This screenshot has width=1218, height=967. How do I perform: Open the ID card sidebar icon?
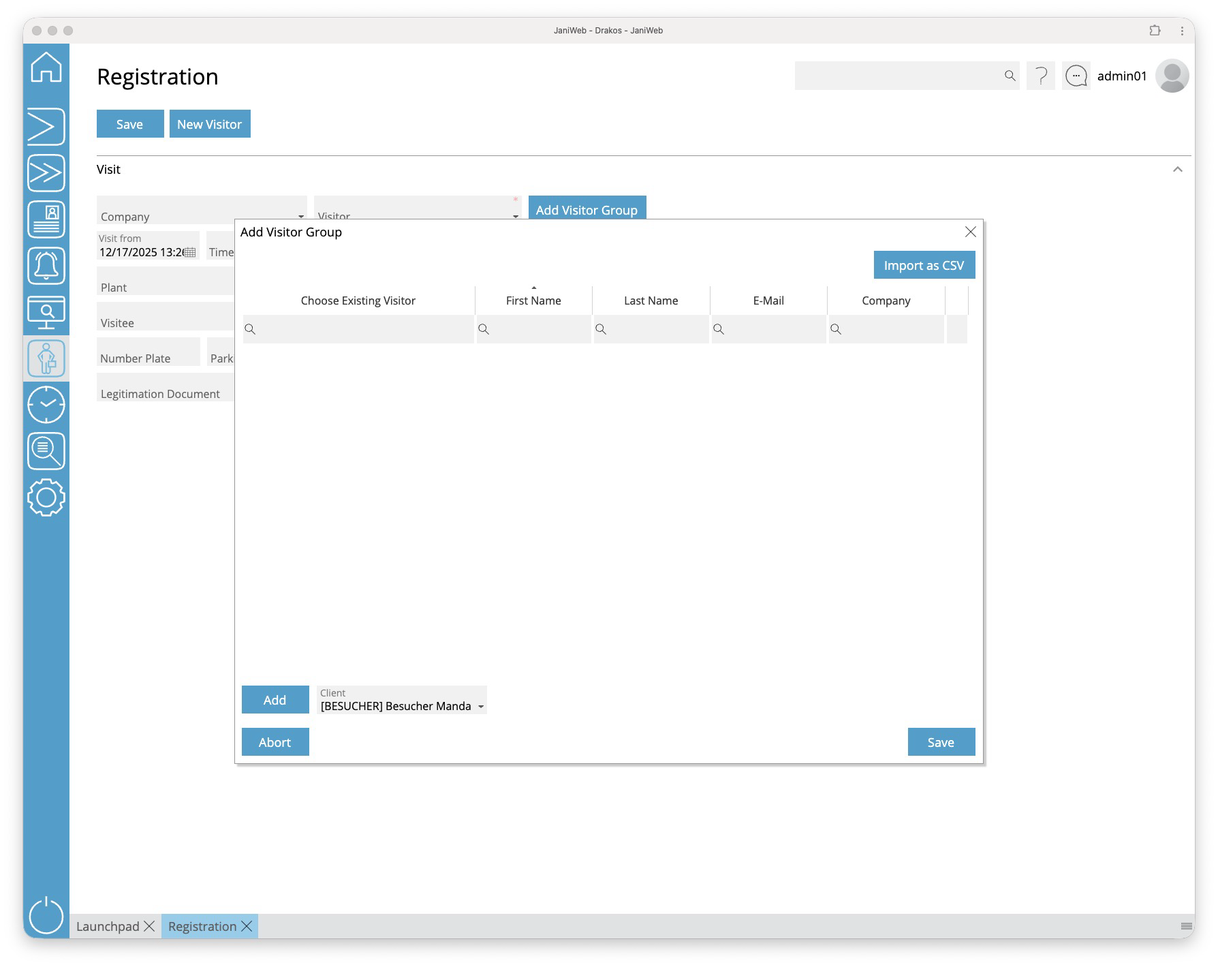(46, 219)
